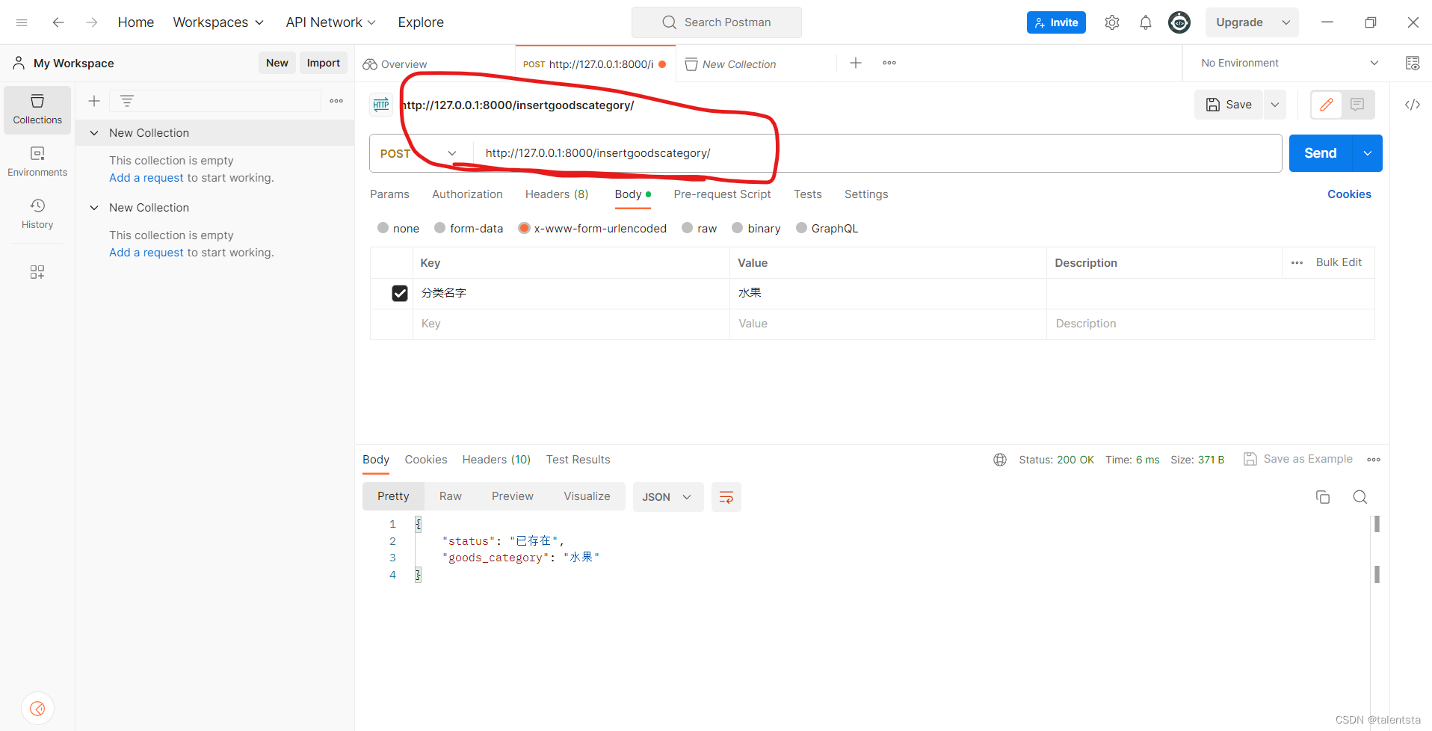This screenshot has width=1432, height=731.
Task: Copy the JSON response body
Action: 1323,496
